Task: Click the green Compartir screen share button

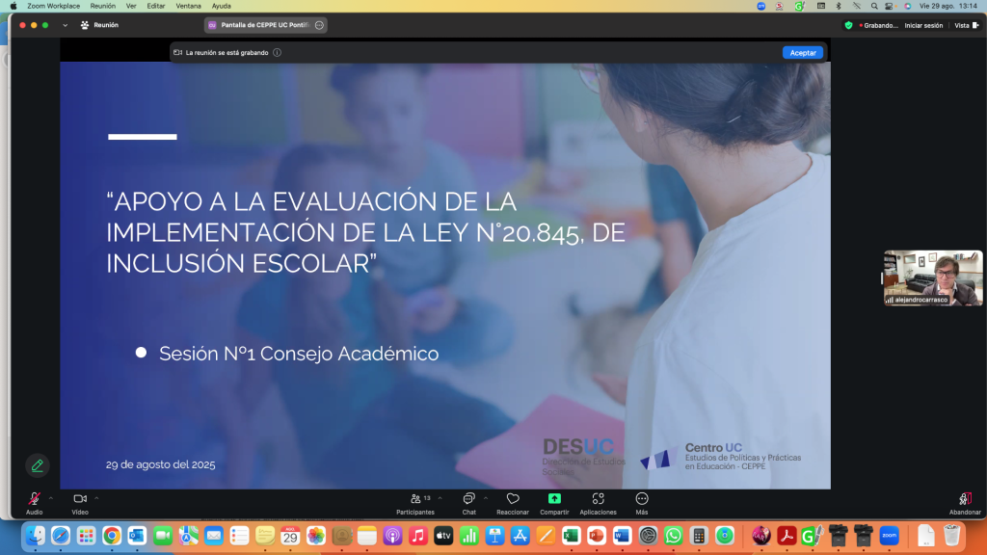Action: pyautogui.click(x=554, y=503)
